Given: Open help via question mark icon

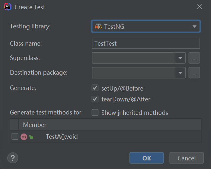Looking at the screenshot, I should [13, 158].
